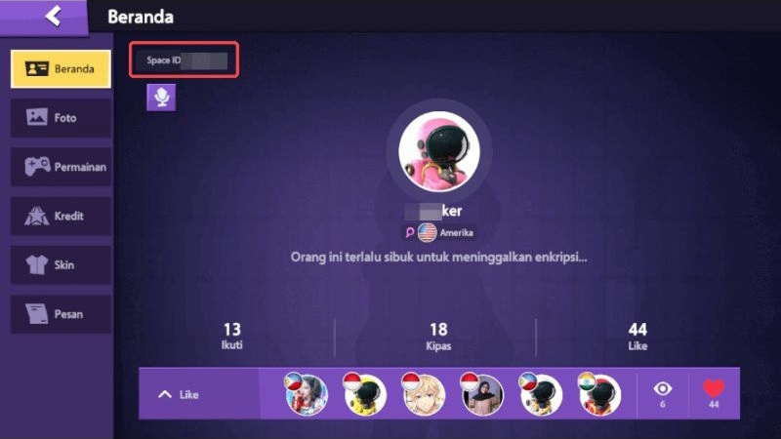Screen dimensions: 781x439
Task: Go back using the arrow icon
Action: [54, 16]
